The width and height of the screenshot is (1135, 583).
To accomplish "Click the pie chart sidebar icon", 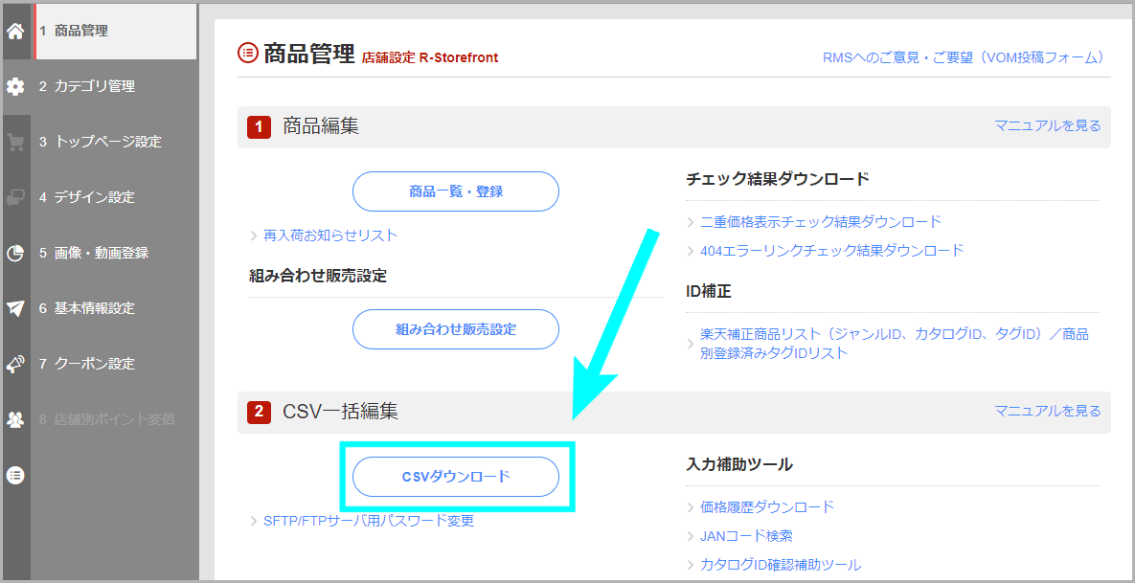I will (15, 253).
